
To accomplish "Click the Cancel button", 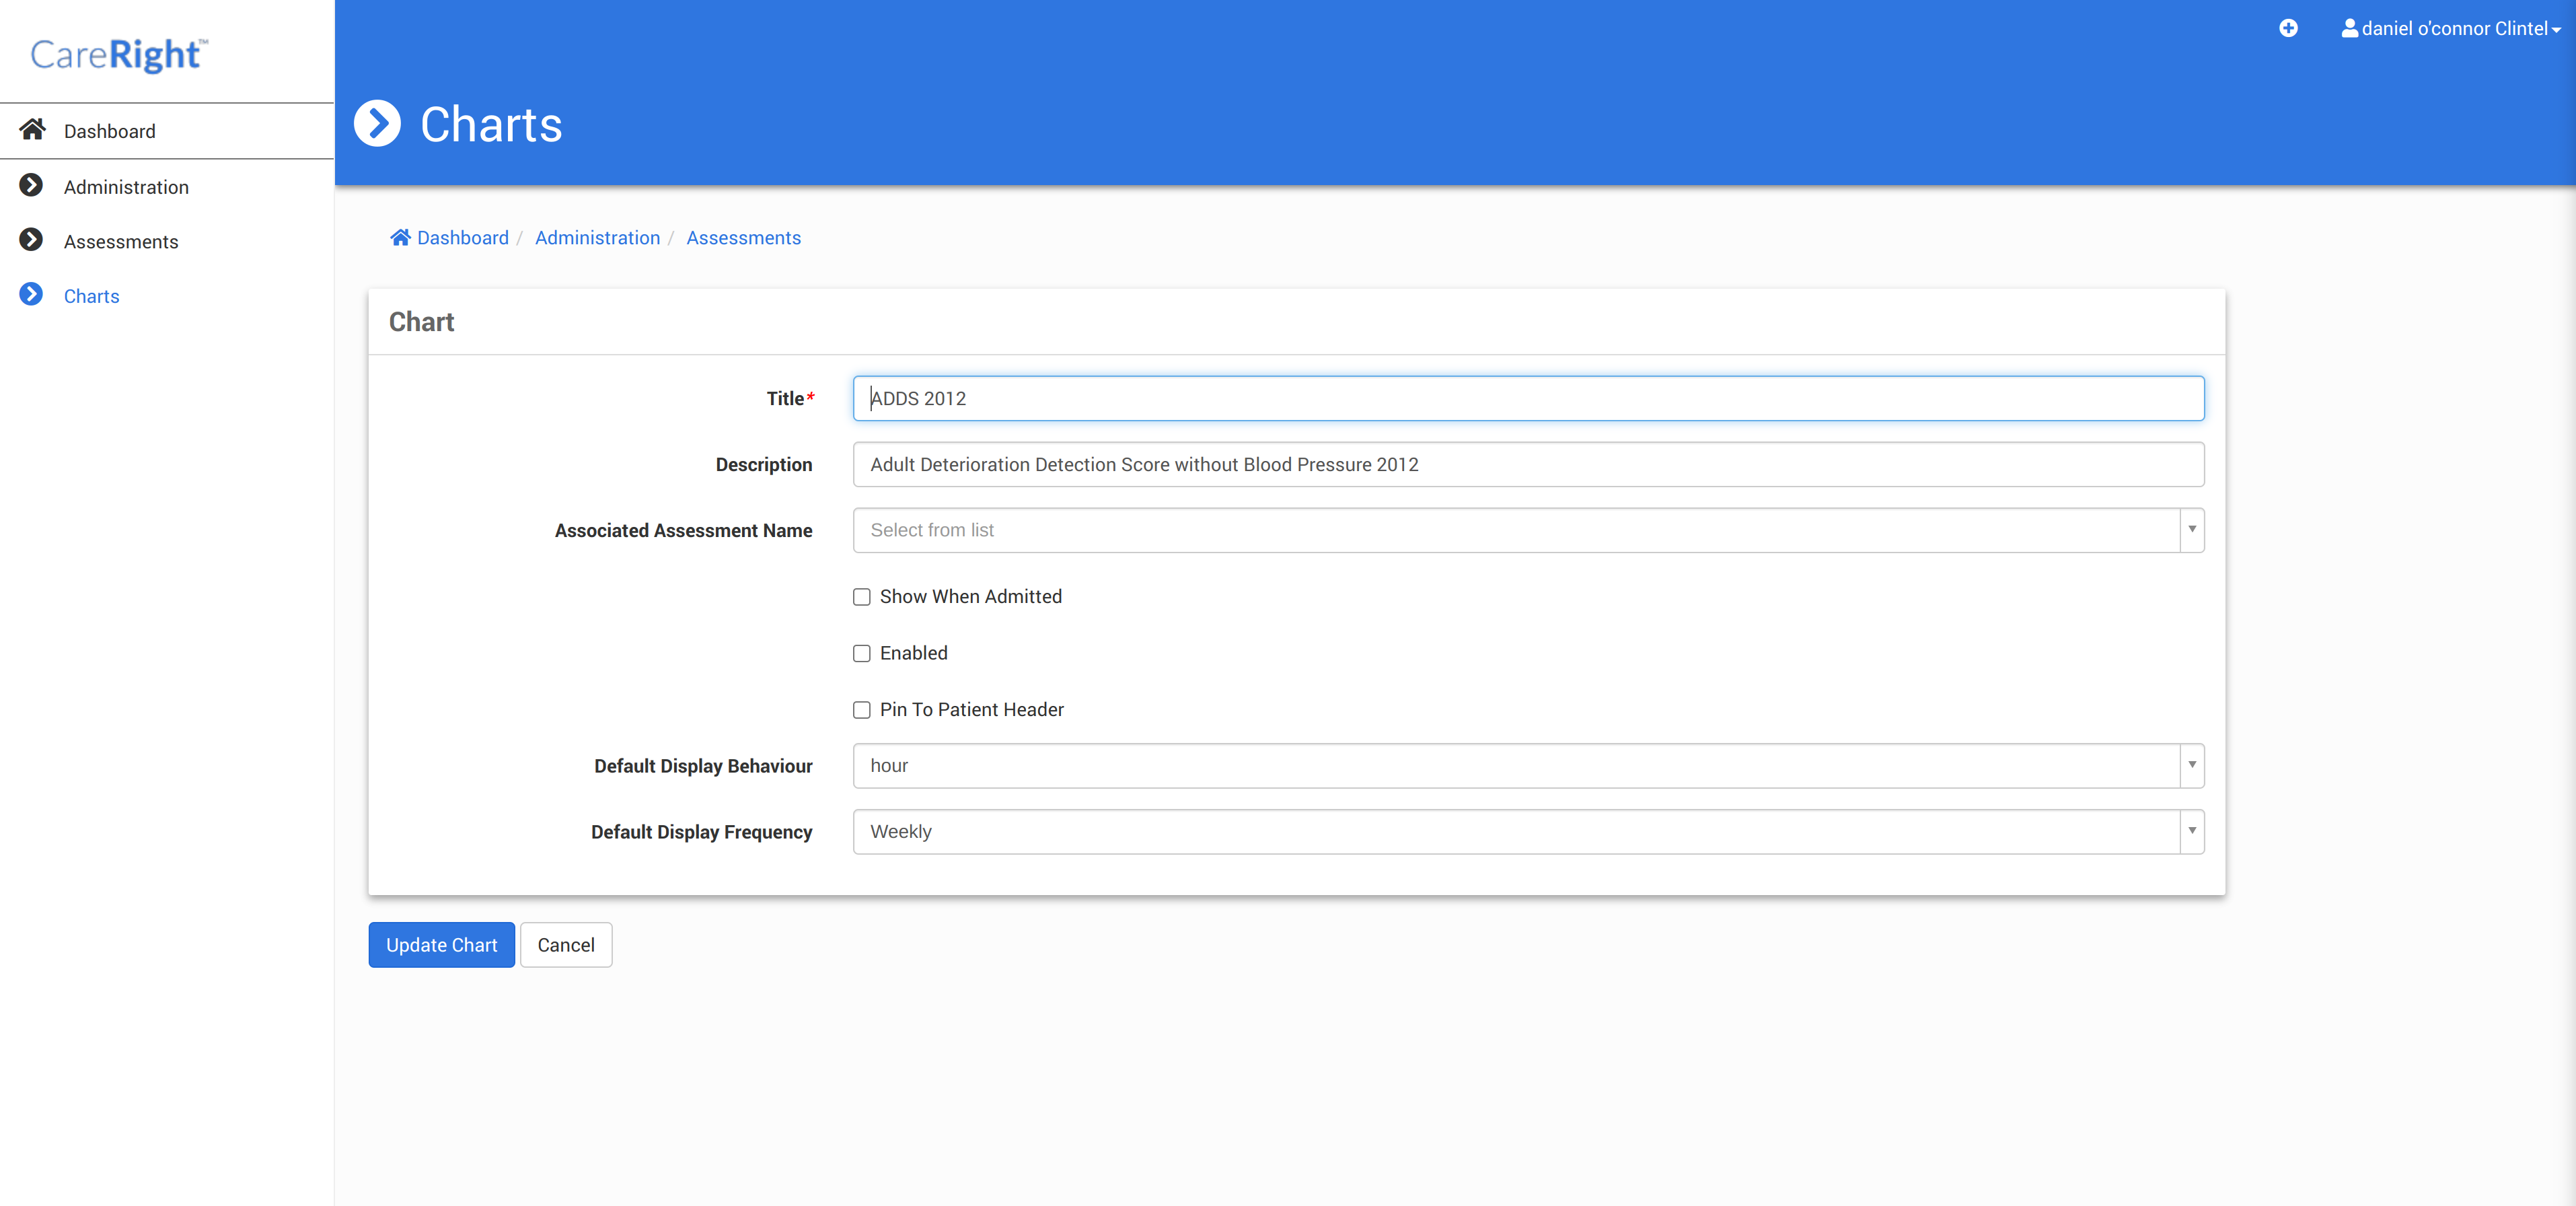I will pyautogui.click(x=565, y=945).
